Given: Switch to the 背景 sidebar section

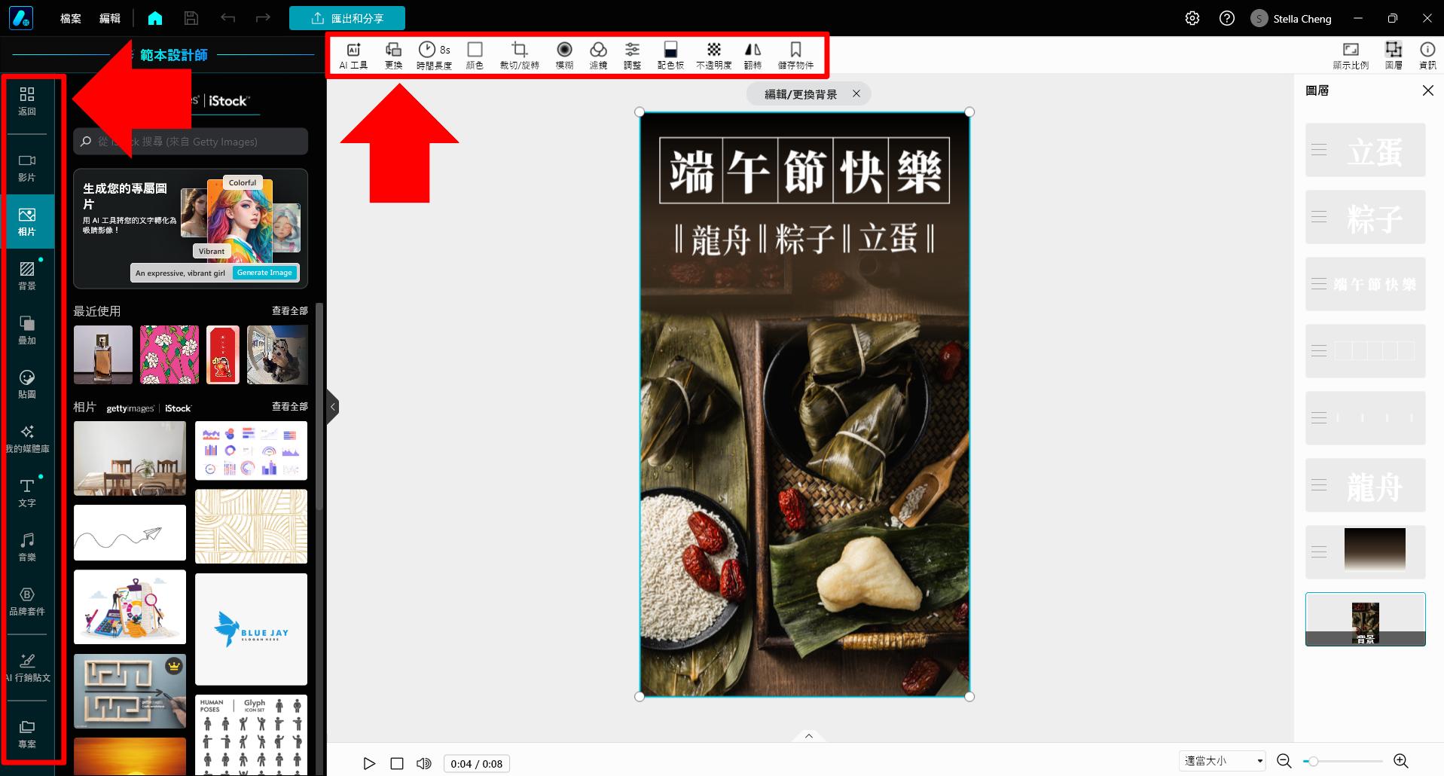Looking at the screenshot, I should pyautogui.click(x=27, y=275).
